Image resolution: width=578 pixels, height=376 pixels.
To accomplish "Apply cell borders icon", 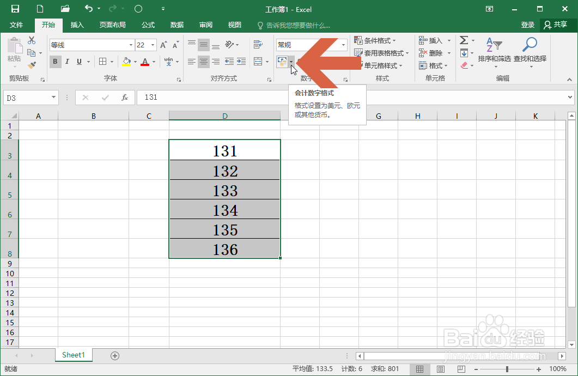I will [x=103, y=62].
